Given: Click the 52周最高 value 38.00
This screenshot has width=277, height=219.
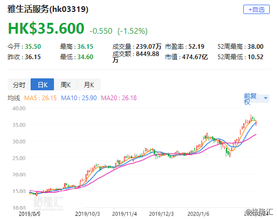Looking at the screenshot, I should (x=255, y=47).
